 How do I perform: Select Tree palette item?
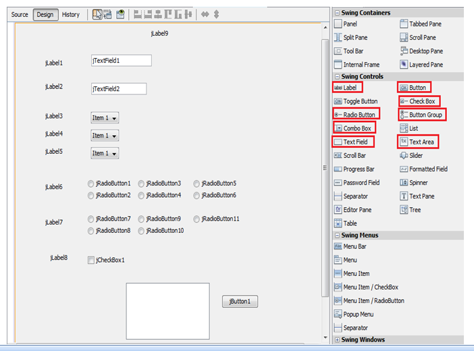tap(411, 210)
